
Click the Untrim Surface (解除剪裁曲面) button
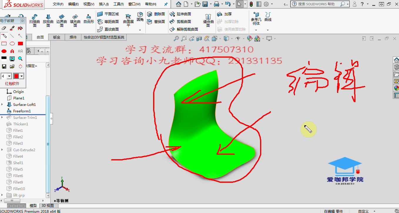[184, 29]
